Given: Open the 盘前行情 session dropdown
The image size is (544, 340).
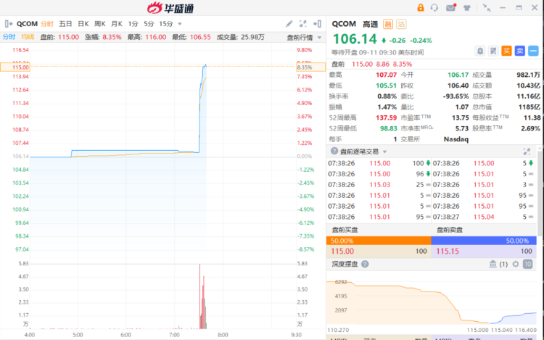Looking at the screenshot, I should click(x=304, y=37).
